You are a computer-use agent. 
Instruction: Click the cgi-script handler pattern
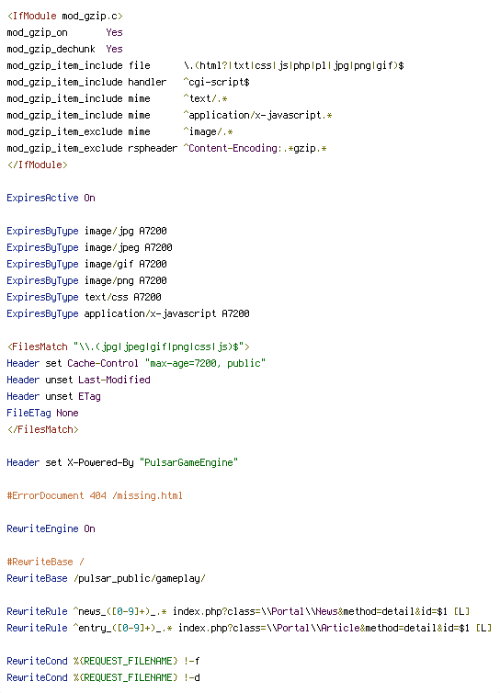(x=216, y=82)
